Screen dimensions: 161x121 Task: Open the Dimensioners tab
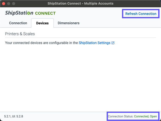68,23
